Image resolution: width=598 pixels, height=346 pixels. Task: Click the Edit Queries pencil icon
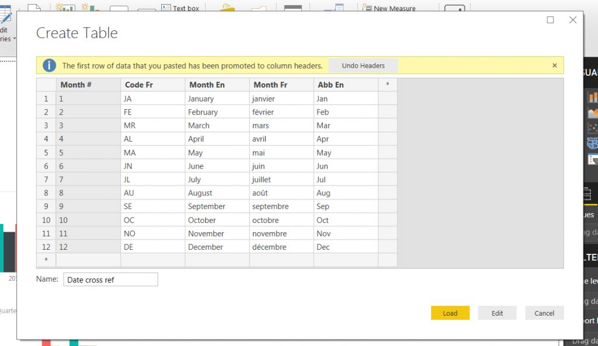tap(6, 16)
